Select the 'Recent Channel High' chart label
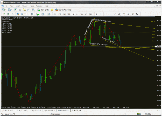162x116 pixels. (102, 21)
